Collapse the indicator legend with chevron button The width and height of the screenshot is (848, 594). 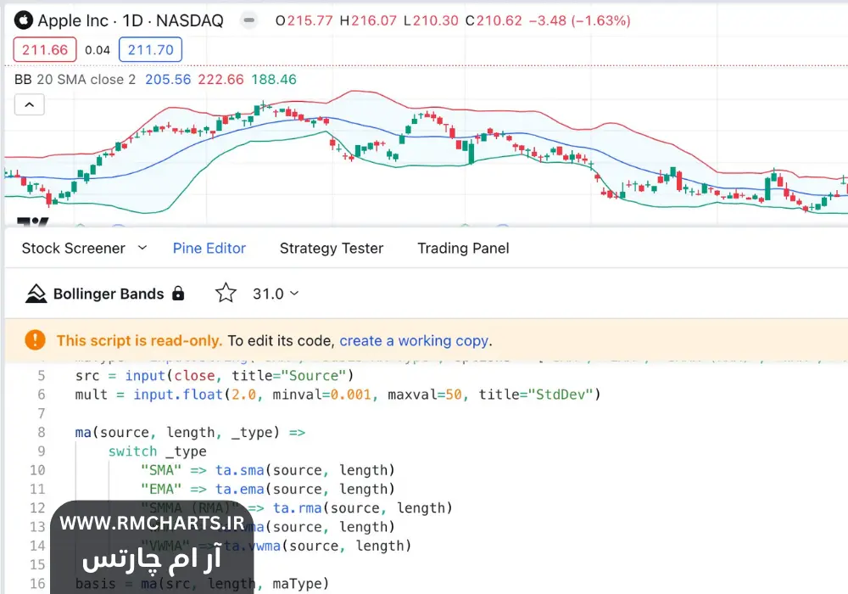(x=29, y=104)
